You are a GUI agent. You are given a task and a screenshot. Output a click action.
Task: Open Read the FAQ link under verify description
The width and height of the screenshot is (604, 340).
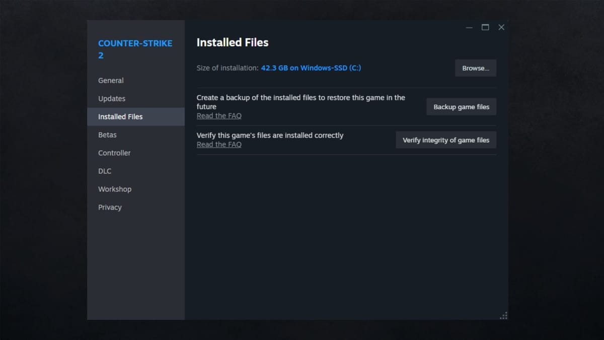(x=219, y=145)
